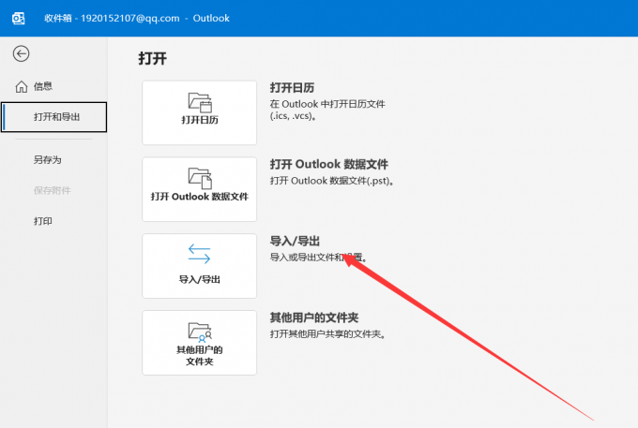
Task: Open the 打印 sidebar item
Action: coord(43,221)
